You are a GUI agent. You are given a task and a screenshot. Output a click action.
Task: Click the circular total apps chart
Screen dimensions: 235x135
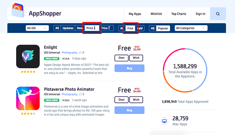tap(185, 70)
